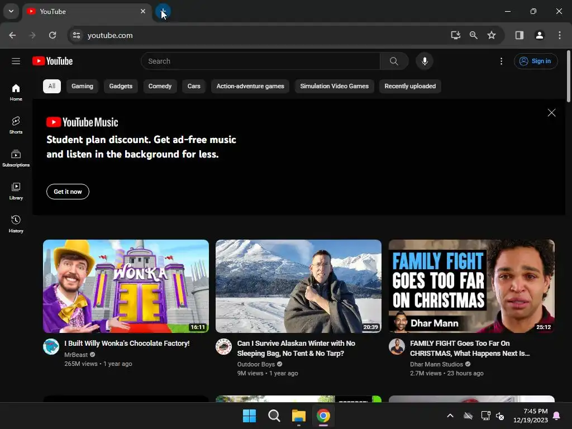572x429 pixels.
Task: Click the Chrome taskbar icon
Action: pos(323,416)
